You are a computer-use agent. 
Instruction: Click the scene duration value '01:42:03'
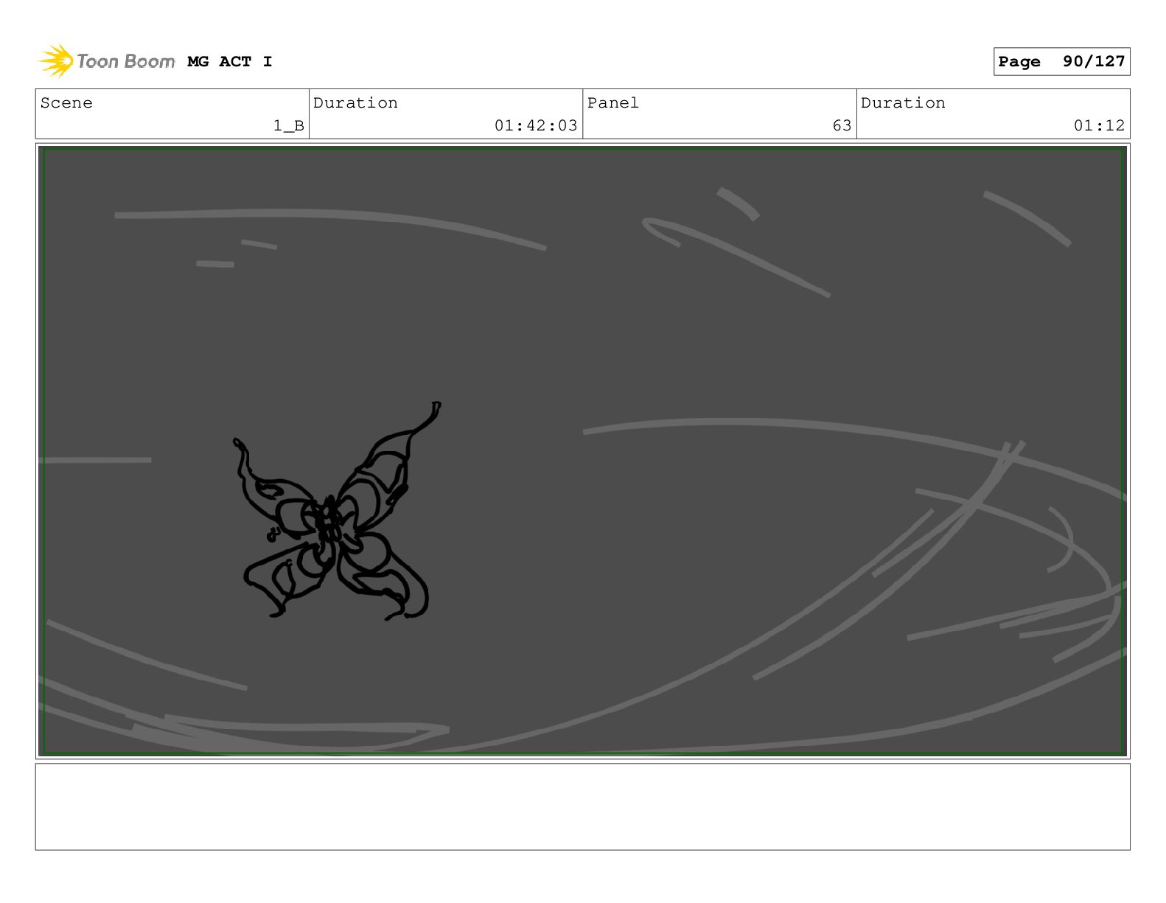(x=536, y=126)
